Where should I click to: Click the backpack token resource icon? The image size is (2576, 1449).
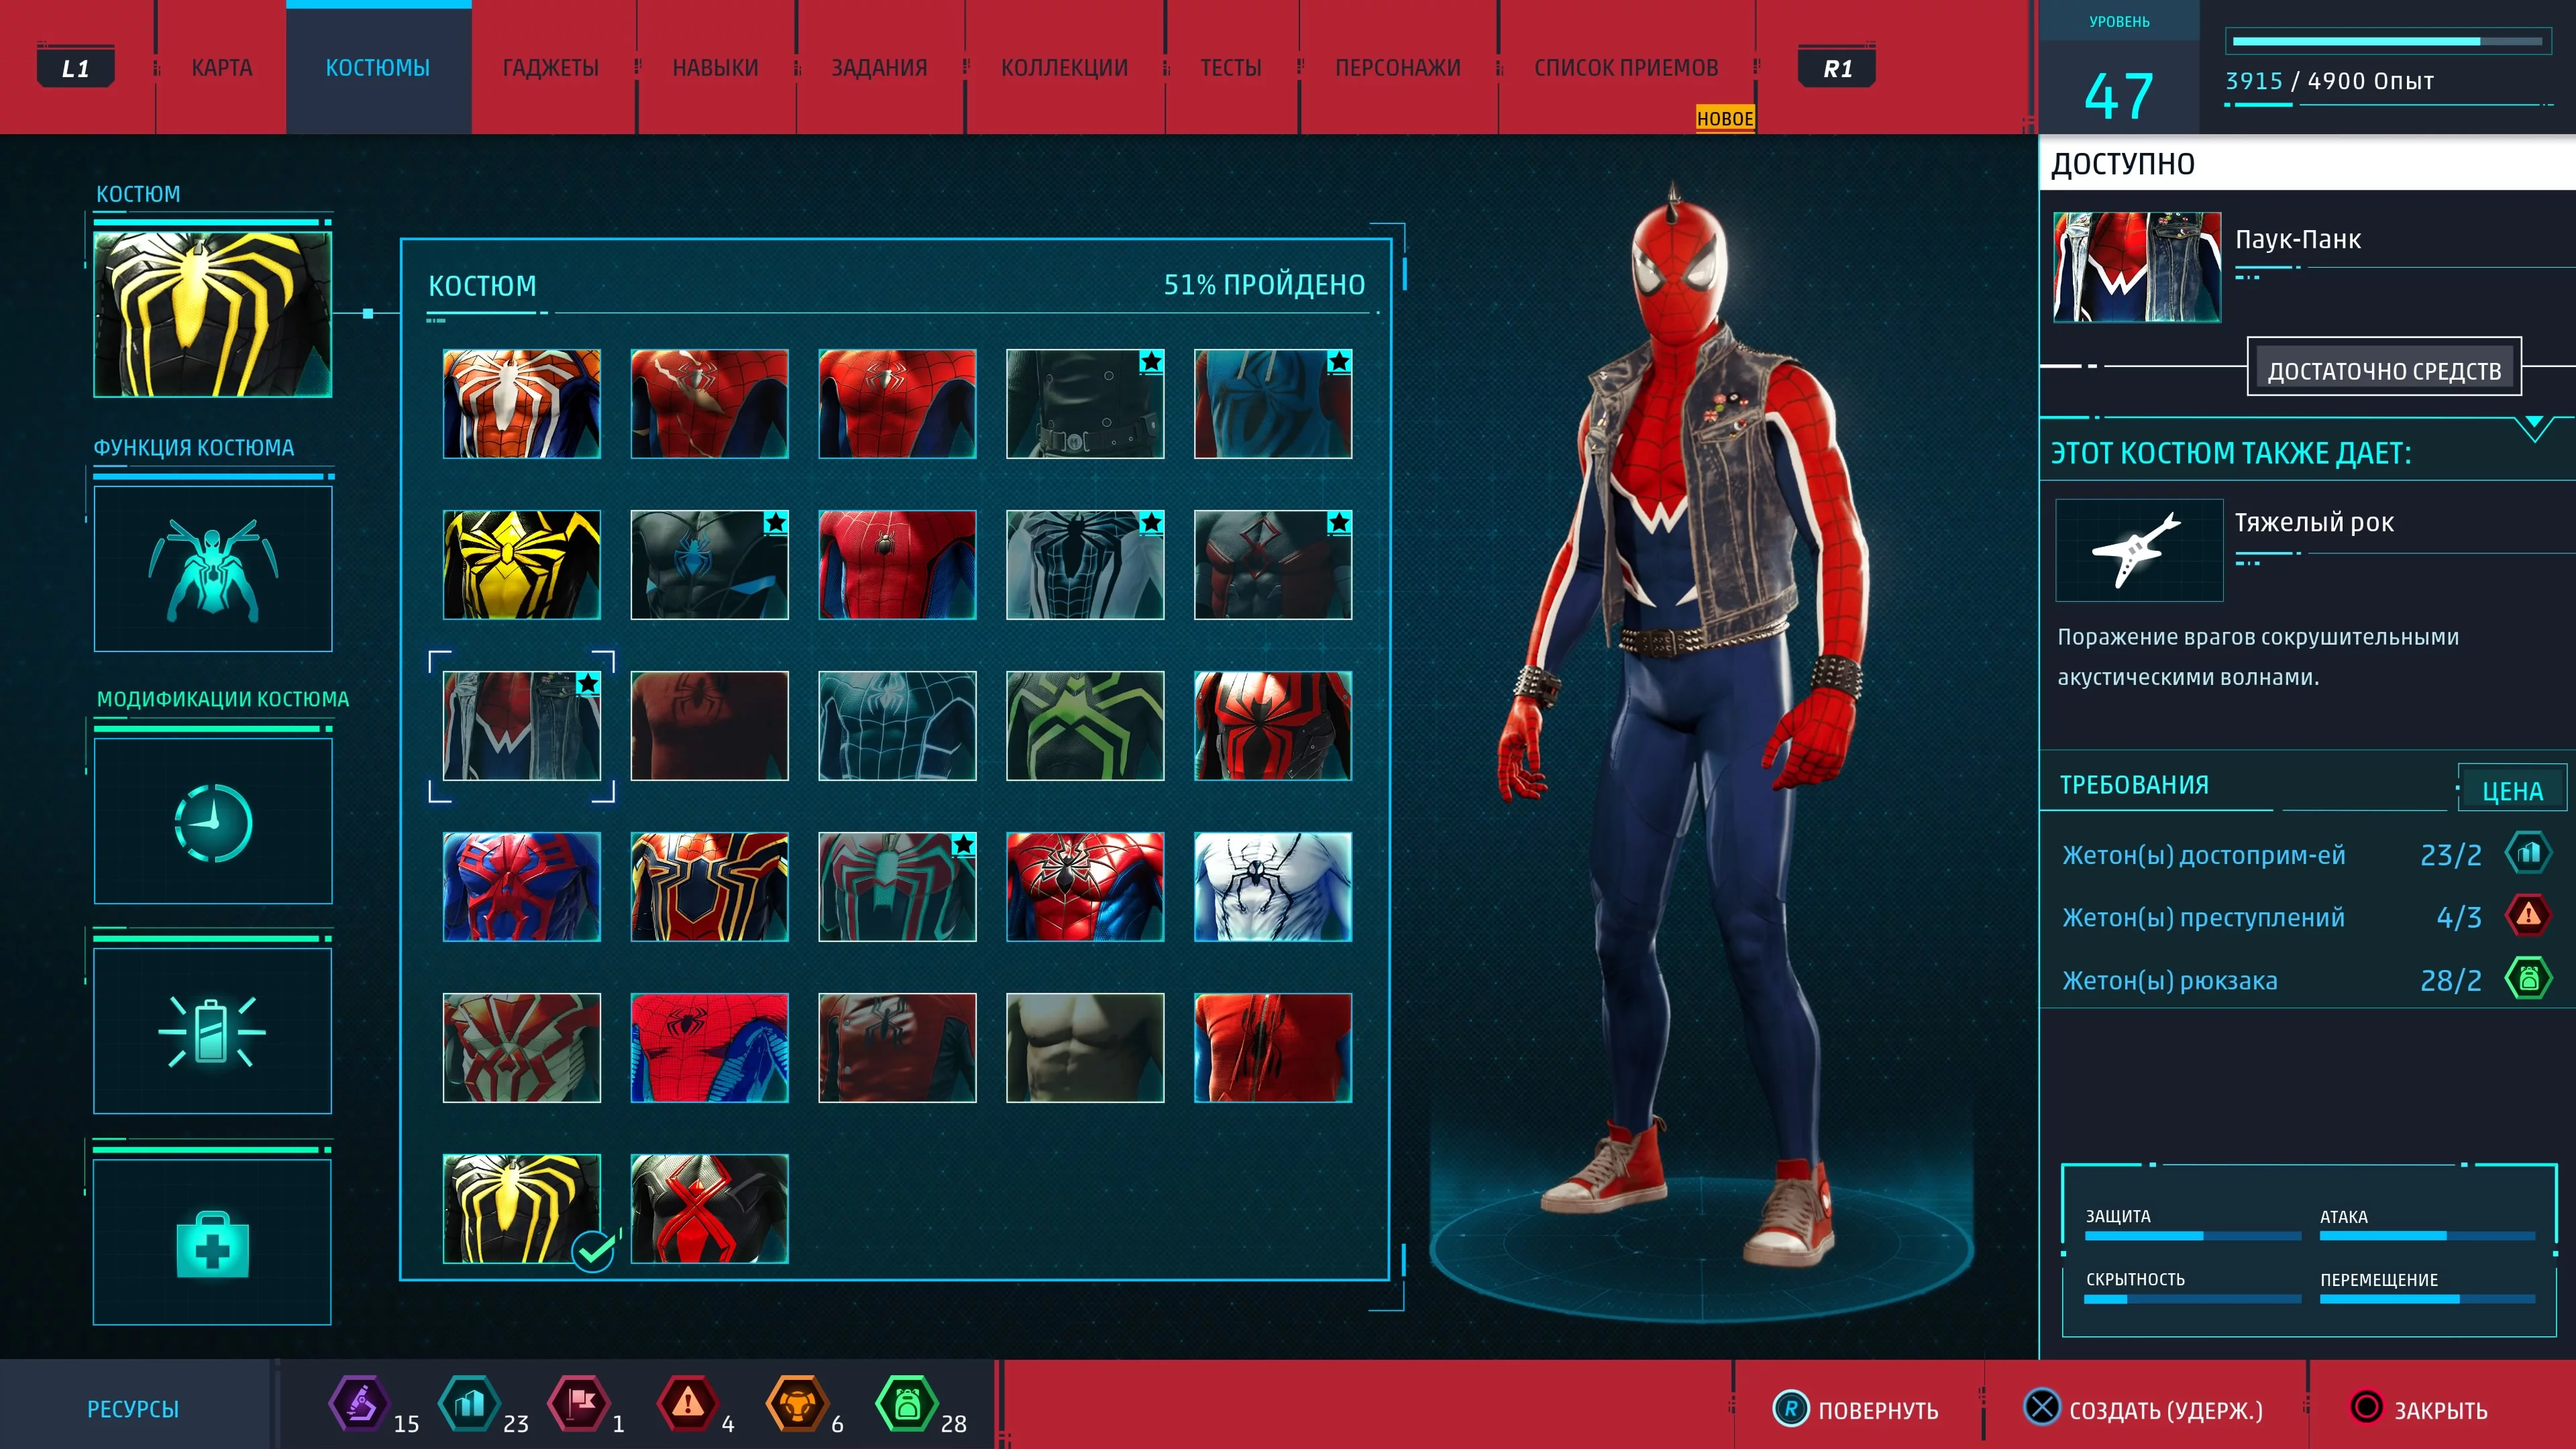(x=906, y=1404)
